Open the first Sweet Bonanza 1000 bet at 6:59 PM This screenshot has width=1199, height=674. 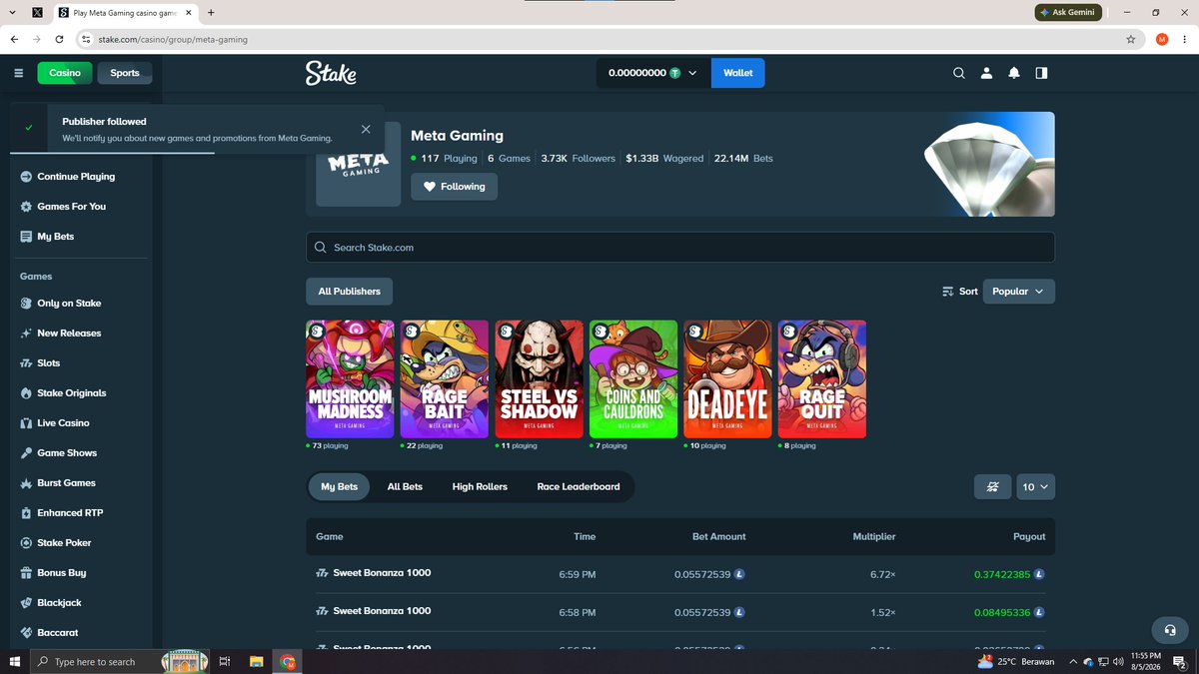(x=680, y=574)
